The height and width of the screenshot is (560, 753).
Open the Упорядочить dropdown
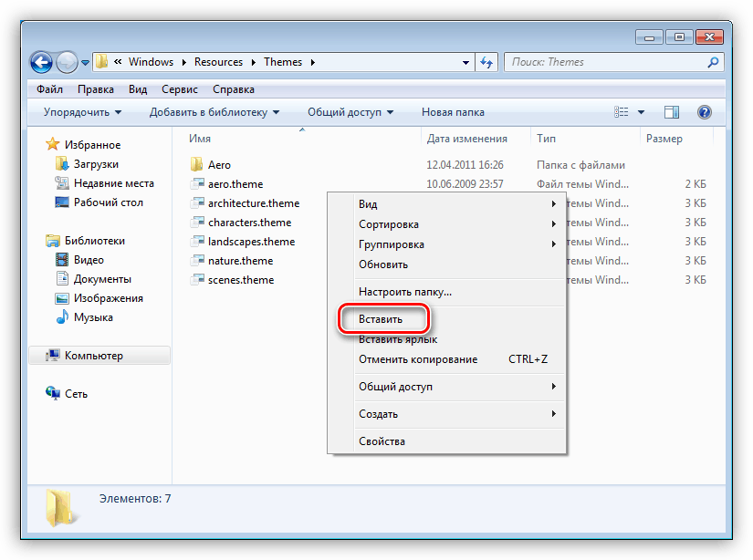coord(82,112)
